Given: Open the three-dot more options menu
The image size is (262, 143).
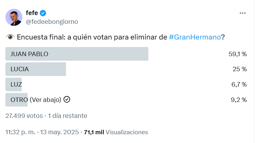Looking at the screenshot, I should pyautogui.click(x=242, y=13).
